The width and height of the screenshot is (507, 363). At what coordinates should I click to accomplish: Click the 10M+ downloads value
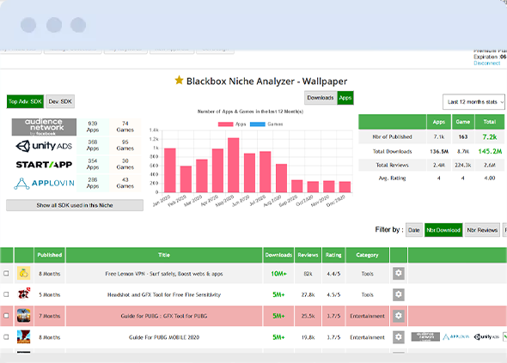click(278, 274)
